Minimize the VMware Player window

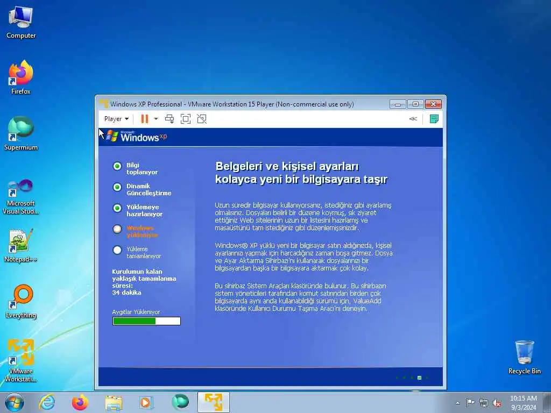pyautogui.click(x=398, y=104)
